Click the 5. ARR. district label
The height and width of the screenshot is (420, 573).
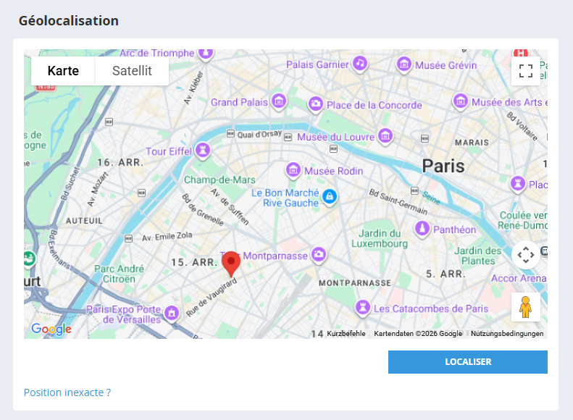pos(446,274)
